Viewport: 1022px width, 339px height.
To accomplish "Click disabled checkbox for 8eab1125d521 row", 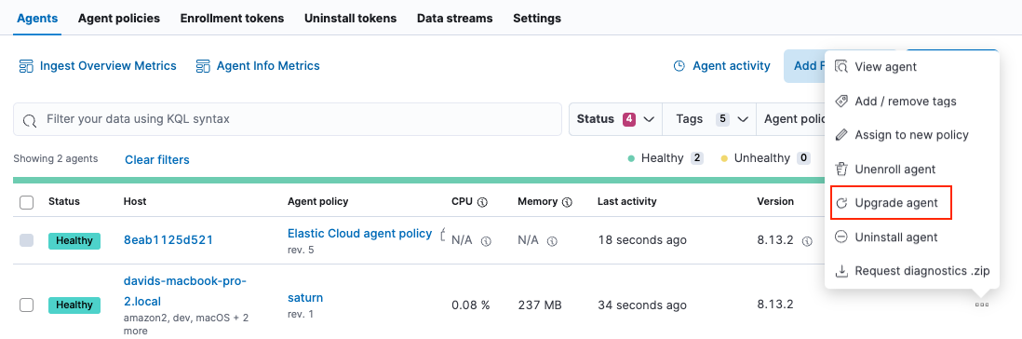I will point(27,240).
